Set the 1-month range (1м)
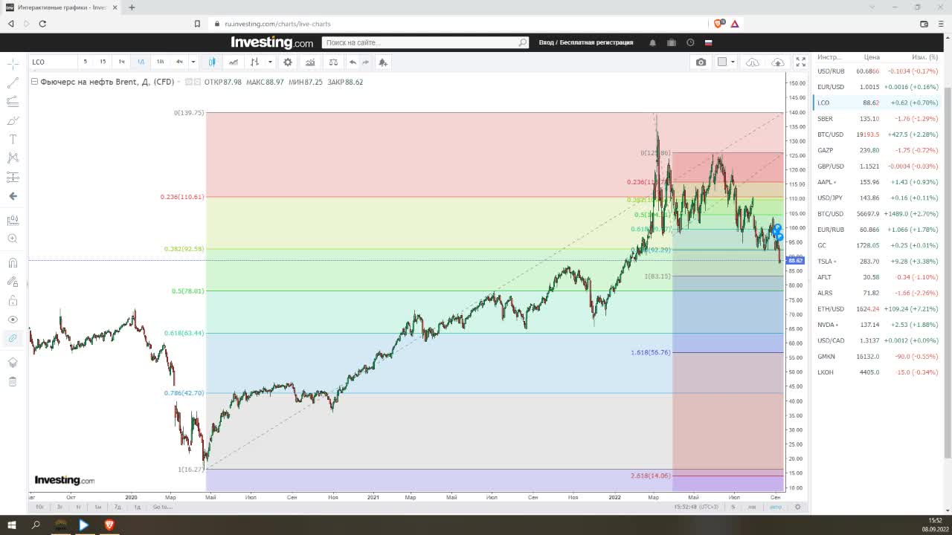Screen dimensions: 952x535 [x=97, y=507]
